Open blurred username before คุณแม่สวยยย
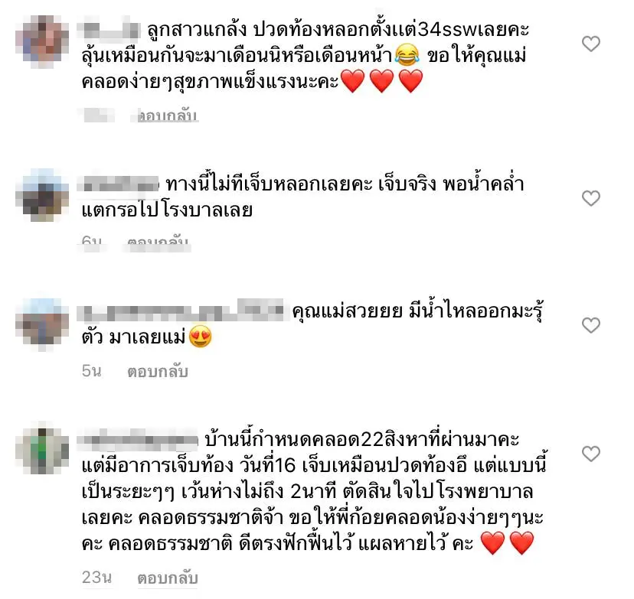Image resolution: width=634 pixels, height=599 pixels. click(183, 311)
